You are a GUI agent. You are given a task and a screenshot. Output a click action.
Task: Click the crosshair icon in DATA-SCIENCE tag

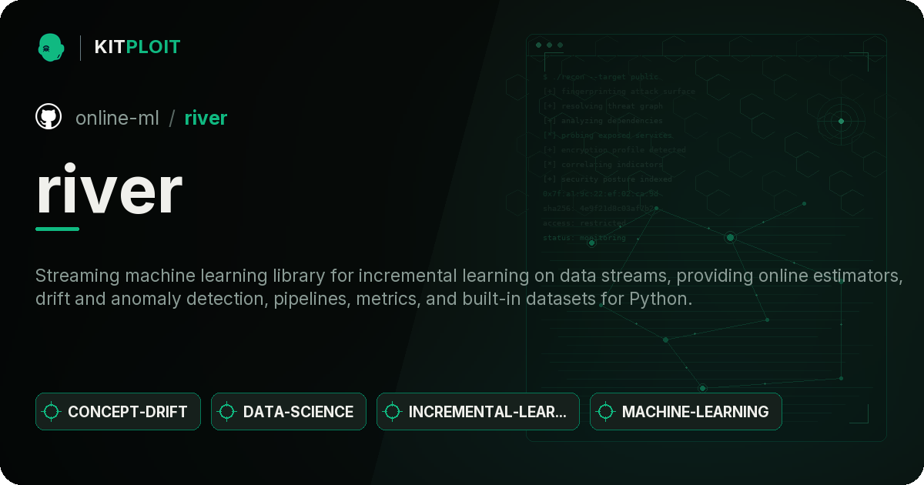tap(226, 412)
